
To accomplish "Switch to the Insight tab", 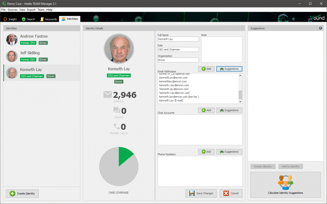I will pyautogui.click(x=10, y=19).
